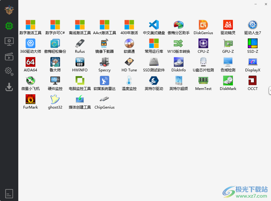271x201 pixels.
Task: Launch Speccy
Action: pyautogui.click(x=105, y=62)
